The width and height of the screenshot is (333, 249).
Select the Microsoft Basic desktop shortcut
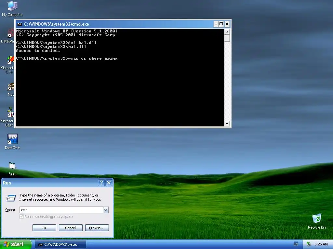coord(8,117)
